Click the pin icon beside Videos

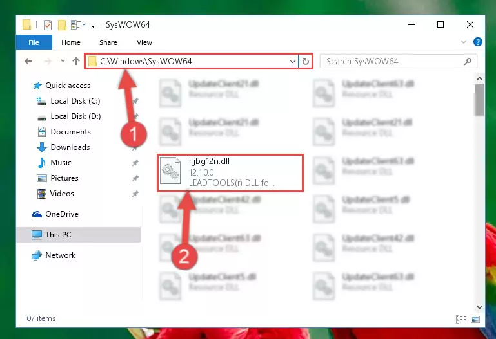click(135, 194)
